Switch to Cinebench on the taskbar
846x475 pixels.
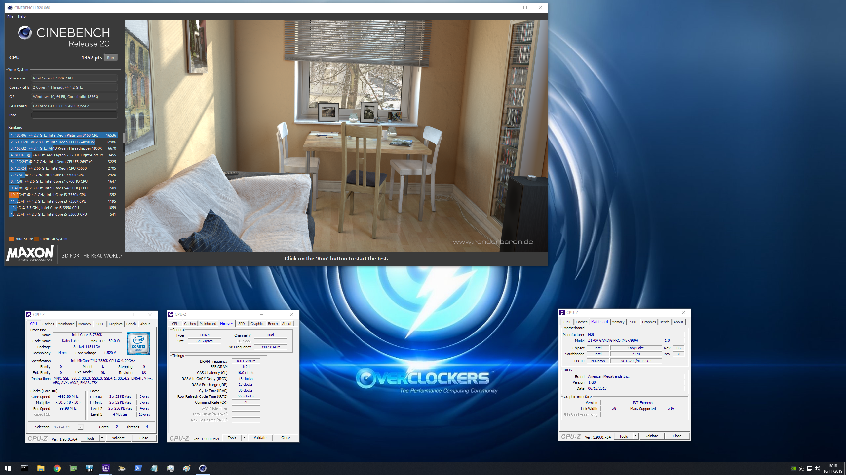pyautogui.click(x=203, y=468)
